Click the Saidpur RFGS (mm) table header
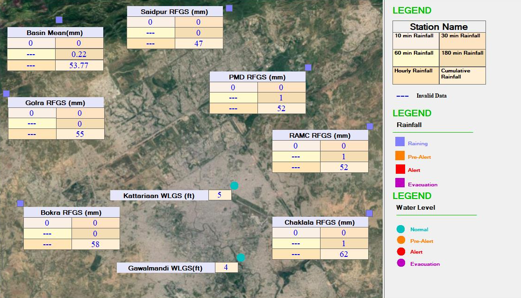Image resolution: width=521 pixels, height=298 pixels. (174, 12)
